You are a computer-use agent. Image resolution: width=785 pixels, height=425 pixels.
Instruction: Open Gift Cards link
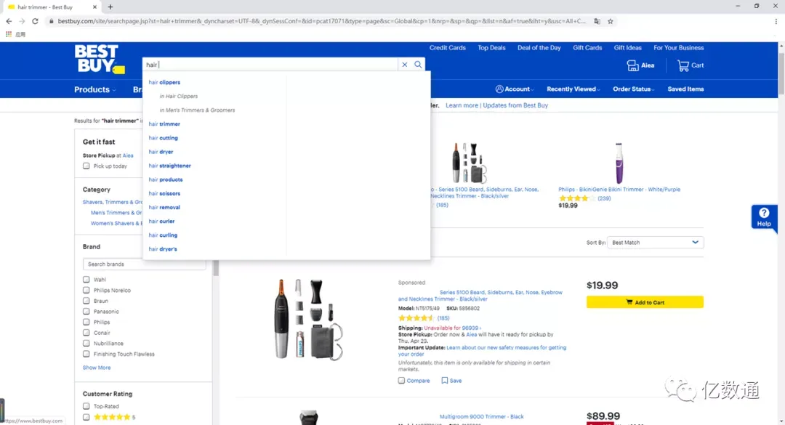587,48
